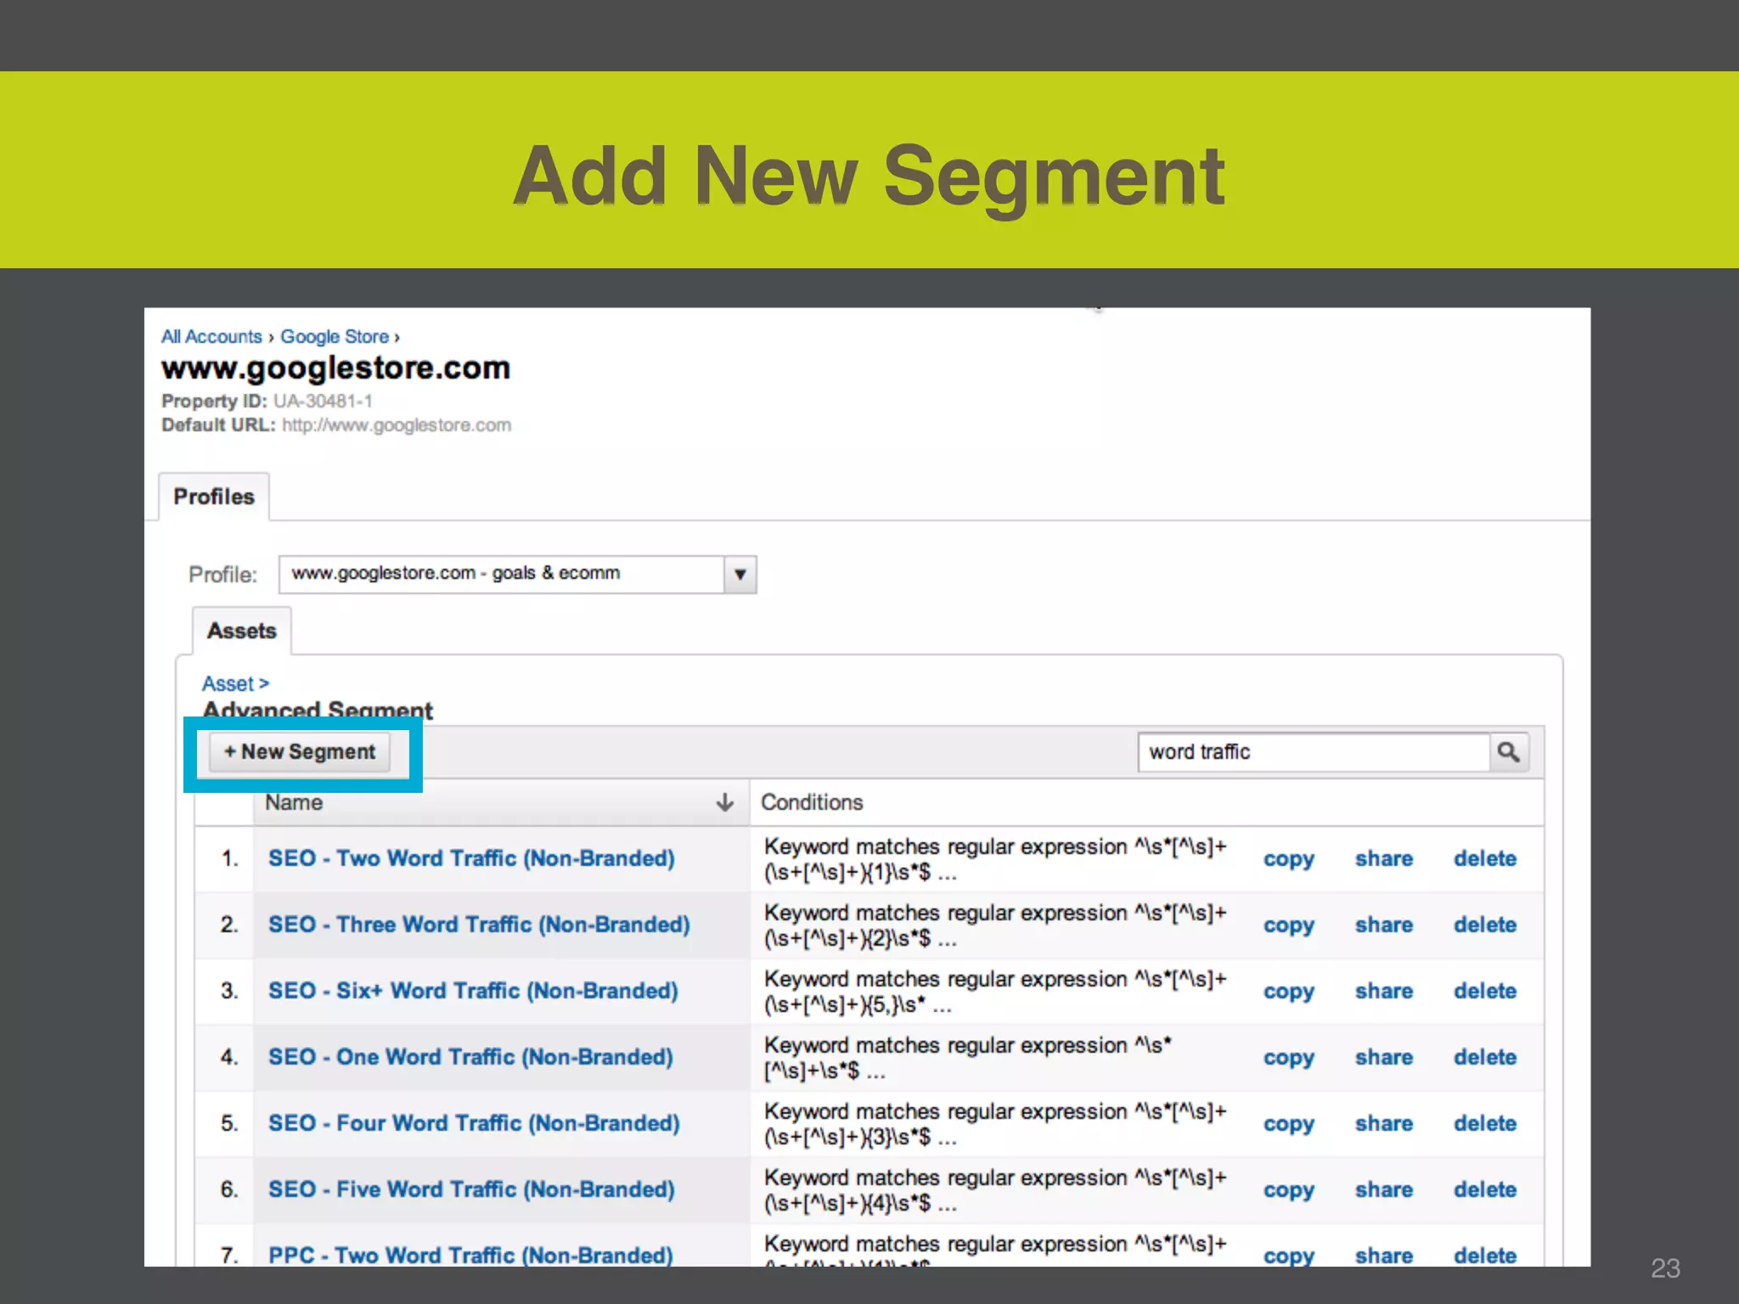Focus the word traffic search field
The height and width of the screenshot is (1304, 1739).
click(1313, 752)
